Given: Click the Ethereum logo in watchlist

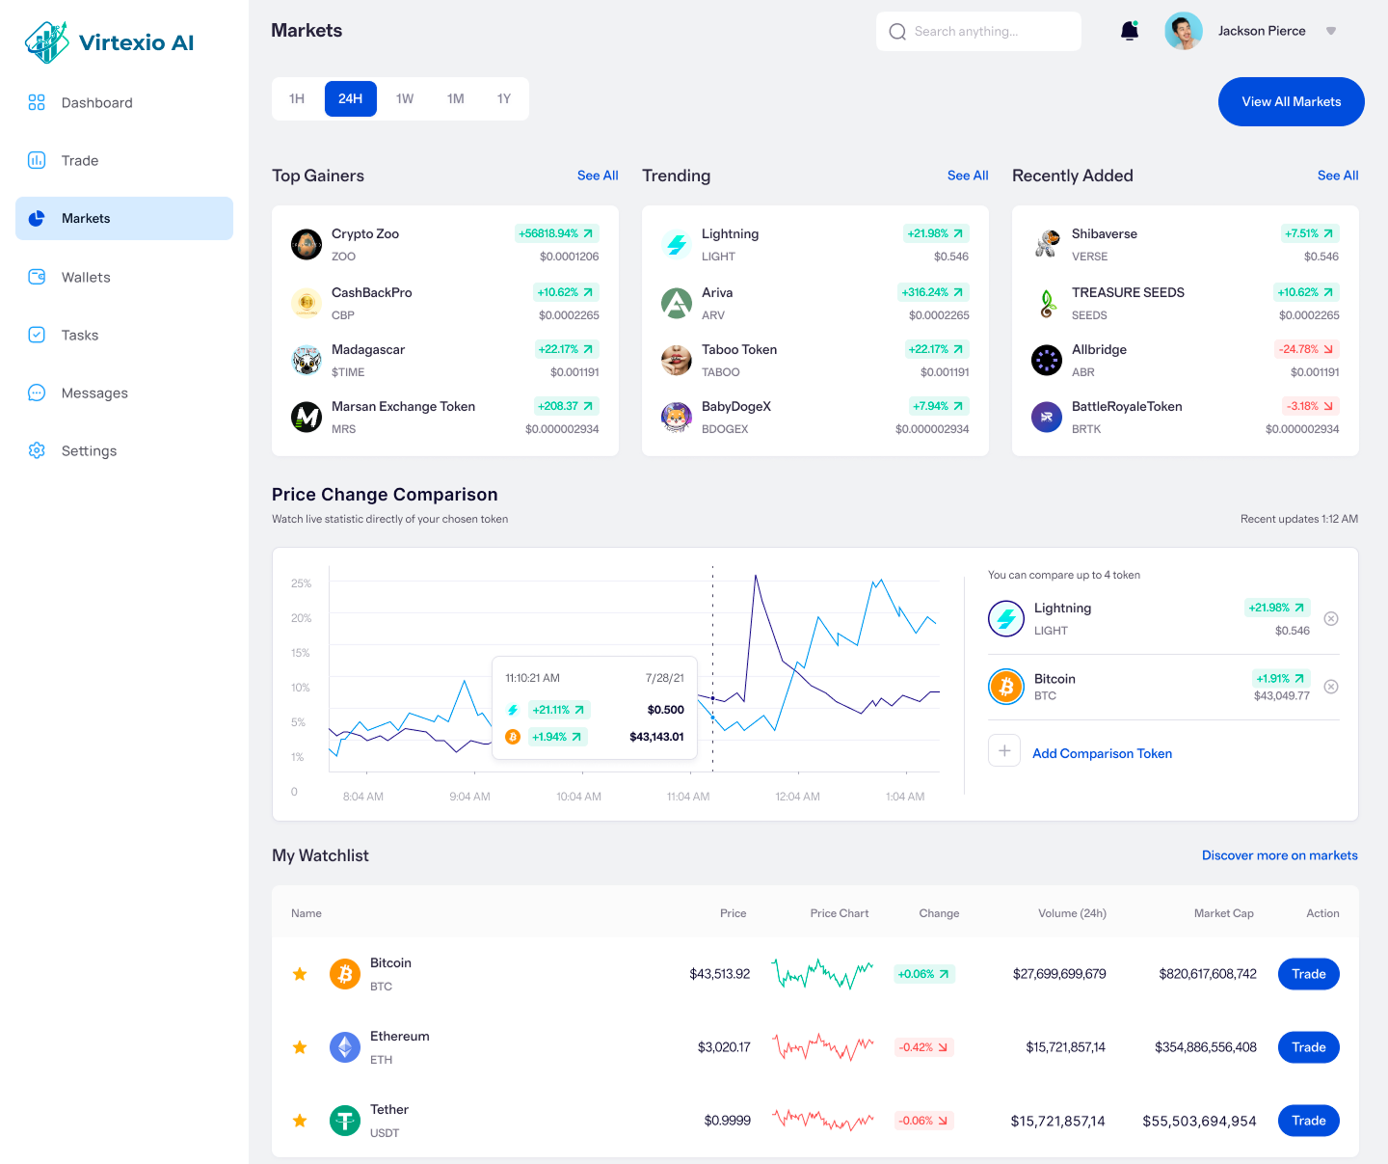Looking at the screenshot, I should pyautogui.click(x=345, y=1047).
